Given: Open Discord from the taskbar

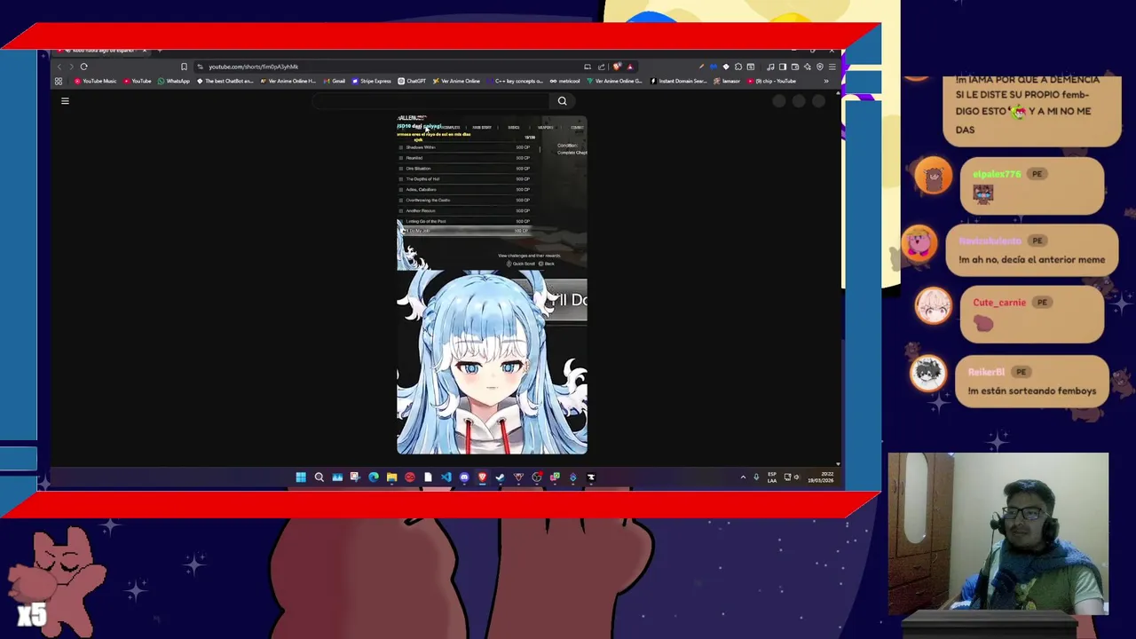Looking at the screenshot, I should pyautogui.click(x=464, y=477).
